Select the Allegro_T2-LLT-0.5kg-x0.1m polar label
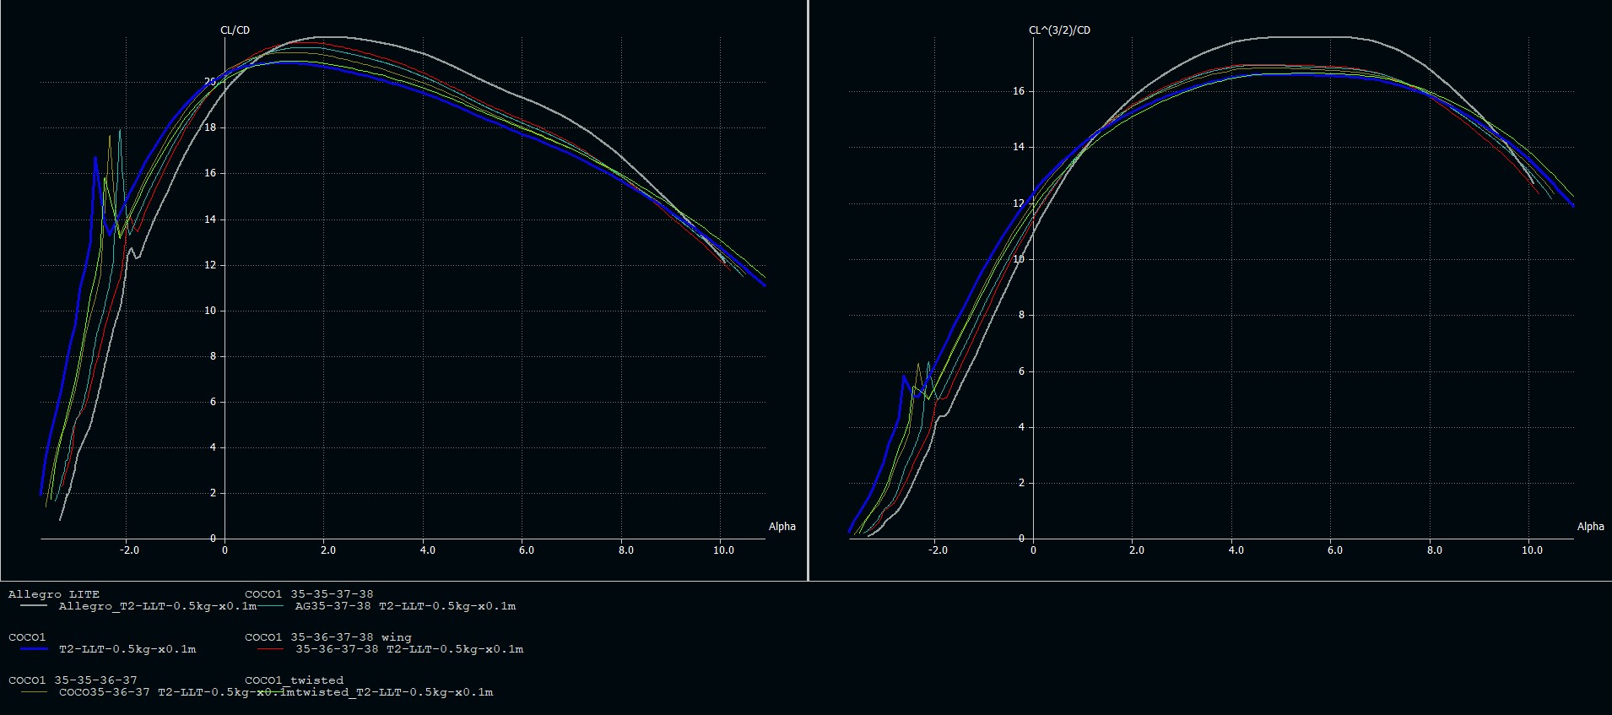 (x=157, y=606)
